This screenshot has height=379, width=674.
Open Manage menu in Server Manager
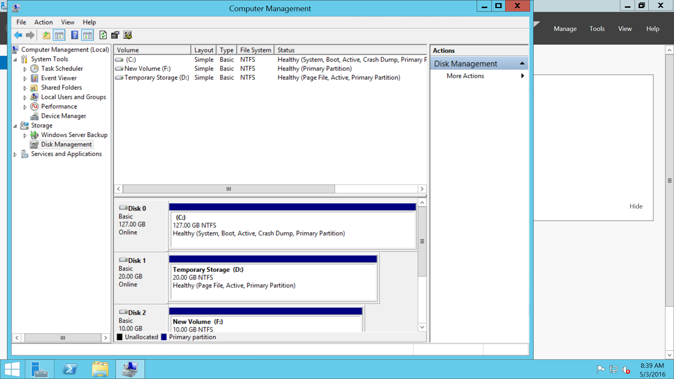point(565,29)
